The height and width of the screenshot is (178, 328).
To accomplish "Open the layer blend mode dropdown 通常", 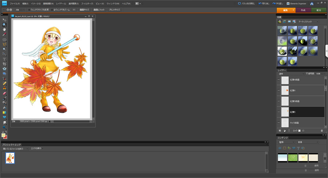I will point(290,74).
